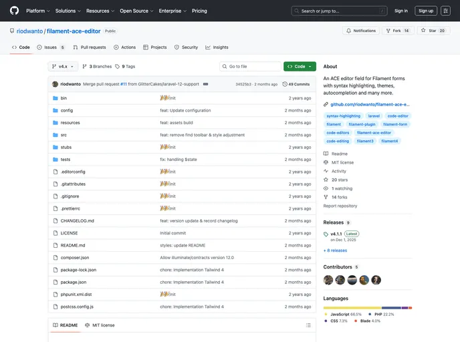Image resolution: width=460 pixels, height=342 pixels.
Task: Click the link icon beside the repository URL
Action: (326, 104)
